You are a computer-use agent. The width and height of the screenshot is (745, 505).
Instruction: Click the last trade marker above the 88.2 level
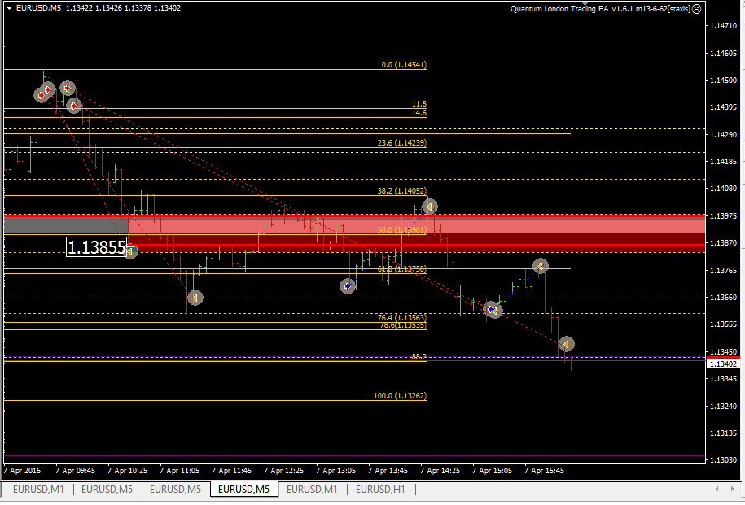(x=567, y=344)
